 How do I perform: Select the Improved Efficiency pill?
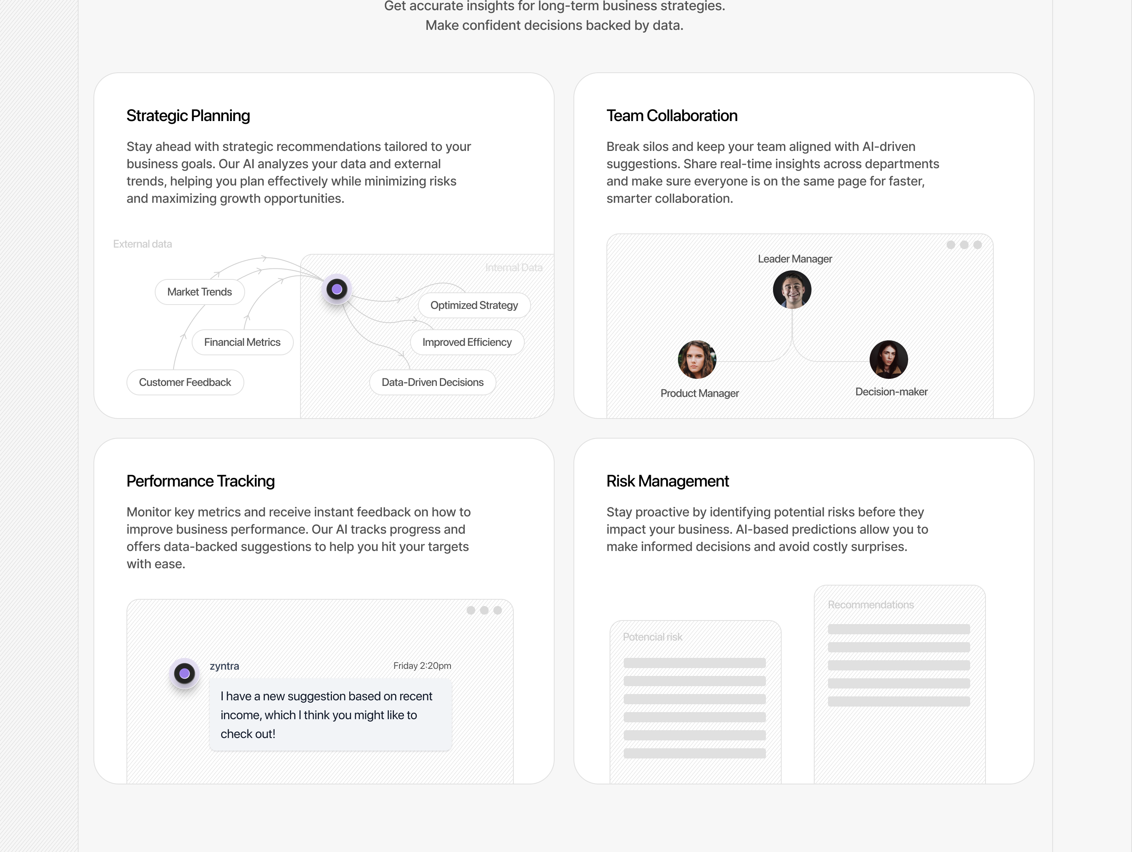(467, 342)
